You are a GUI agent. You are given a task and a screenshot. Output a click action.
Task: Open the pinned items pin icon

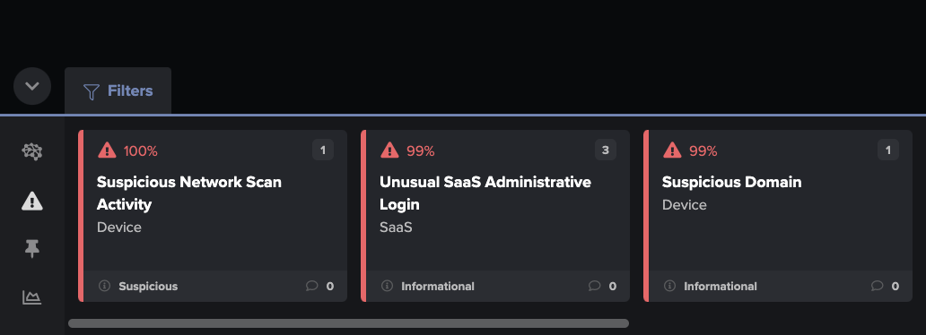(32, 250)
